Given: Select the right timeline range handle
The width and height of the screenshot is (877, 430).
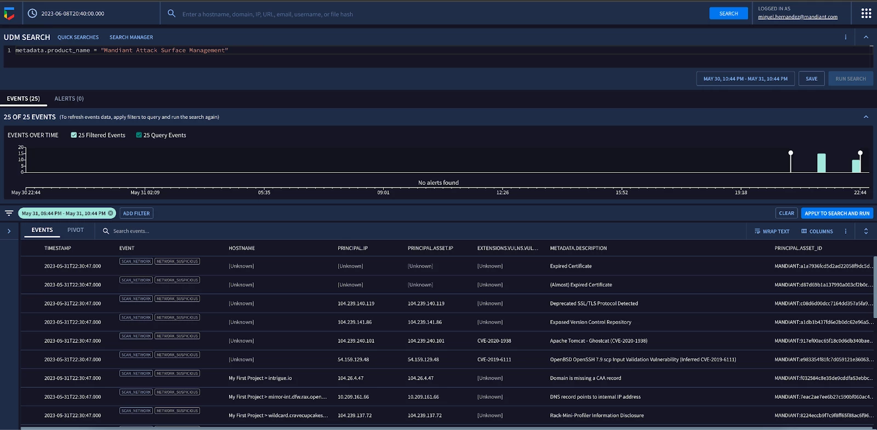Looking at the screenshot, I should pos(860,153).
